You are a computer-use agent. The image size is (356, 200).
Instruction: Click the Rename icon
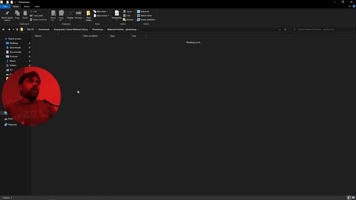(78, 15)
